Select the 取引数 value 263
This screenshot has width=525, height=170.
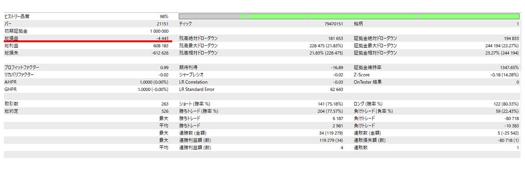(x=164, y=104)
